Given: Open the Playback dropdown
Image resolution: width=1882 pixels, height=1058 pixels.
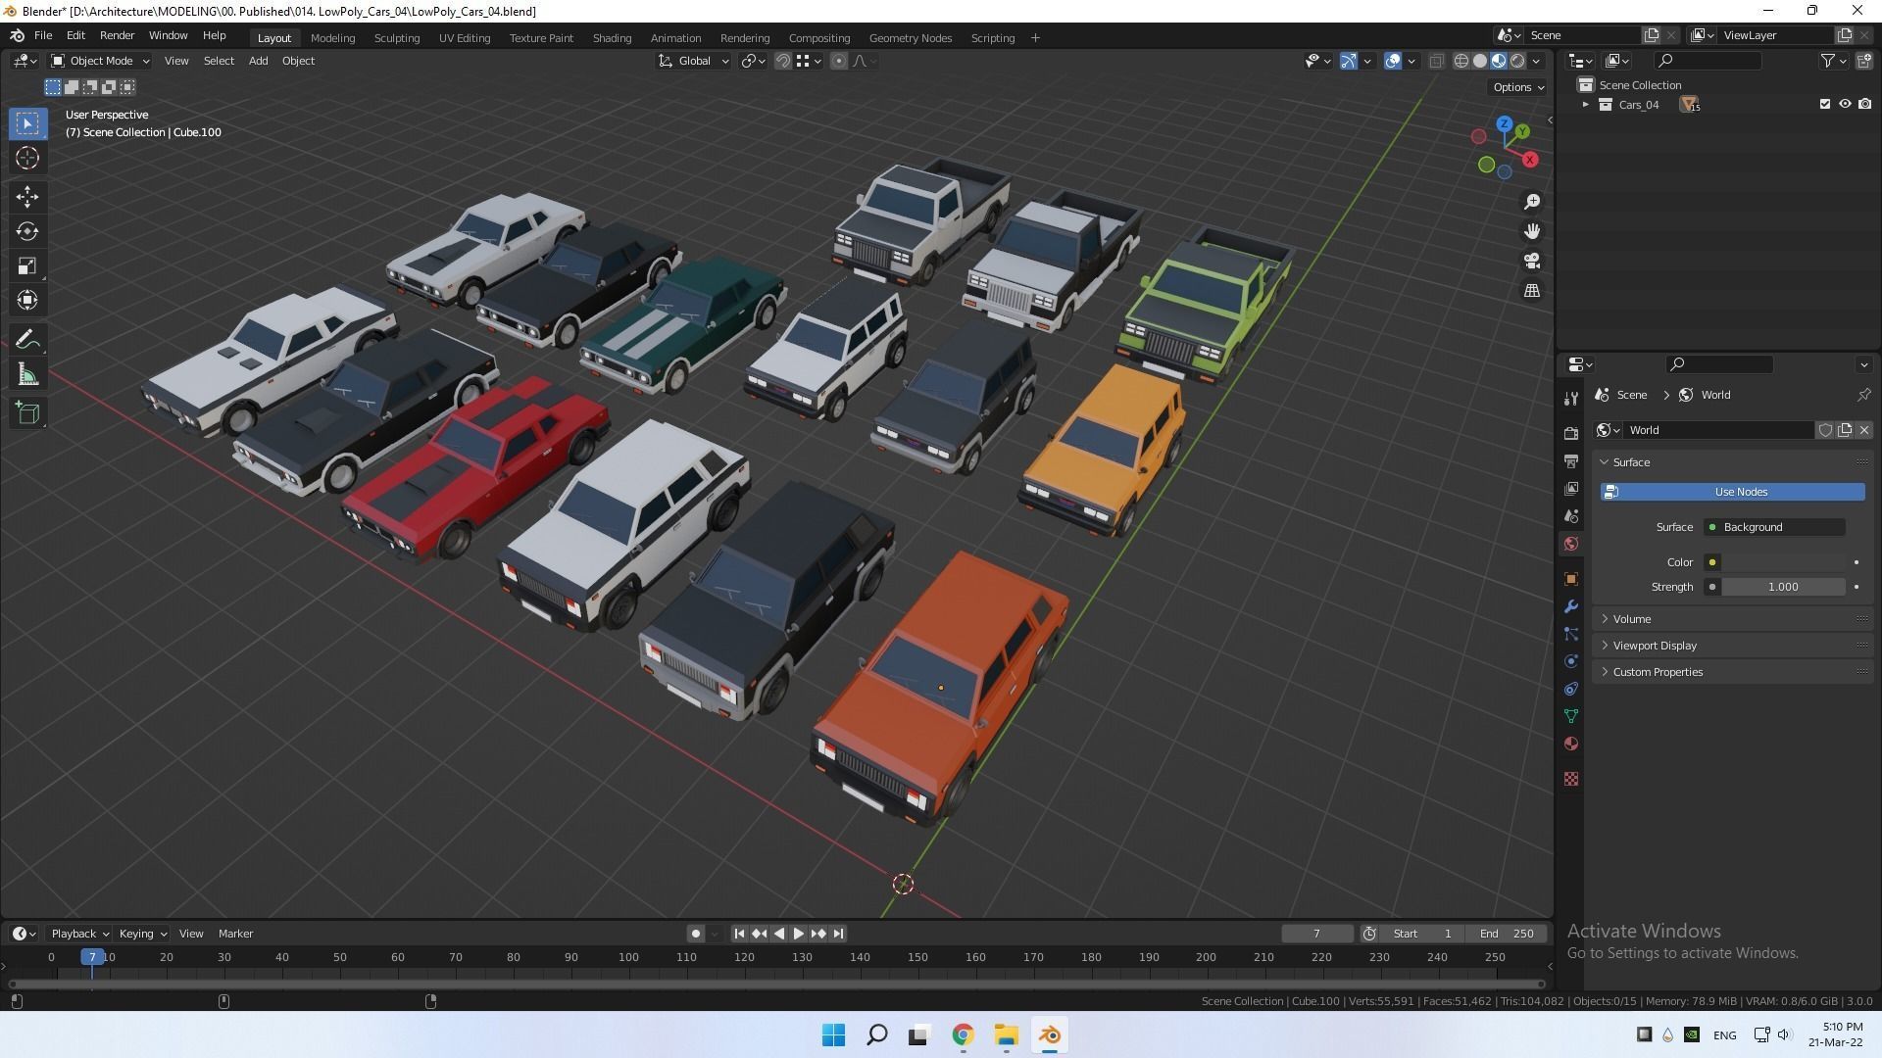Looking at the screenshot, I should tap(79, 934).
